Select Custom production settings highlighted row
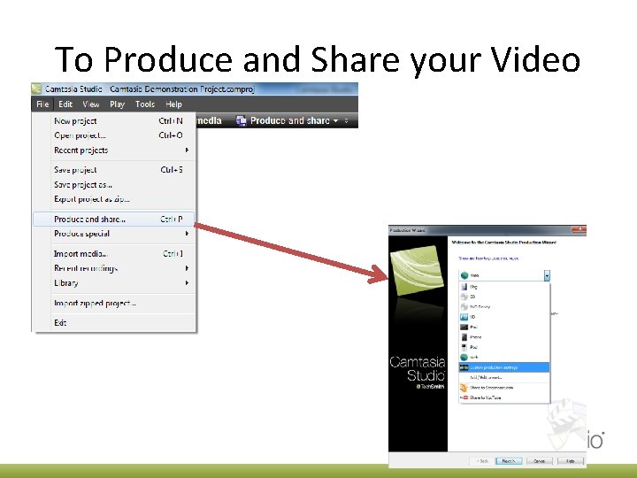The height and width of the screenshot is (478, 637). 503,367
